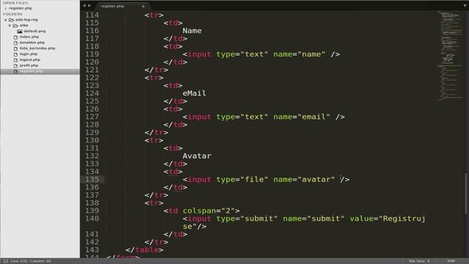
Task: Click the OPEN FILES sidebar heading
Action: pyautogui.click(x=15, y=3)
